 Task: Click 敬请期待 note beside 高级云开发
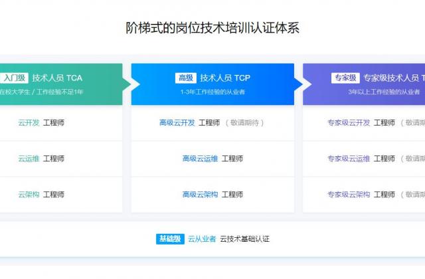pos(244,123)
